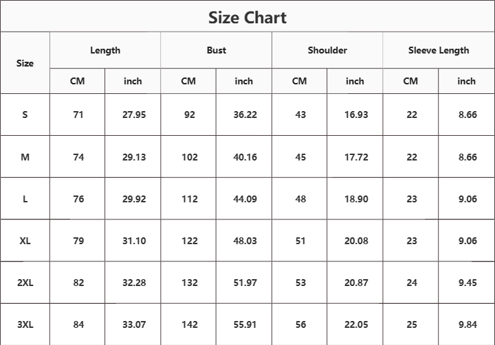
Task: Click the 56 CM shoulder cell
Action: pyautogui.click(x=300, y=324)
